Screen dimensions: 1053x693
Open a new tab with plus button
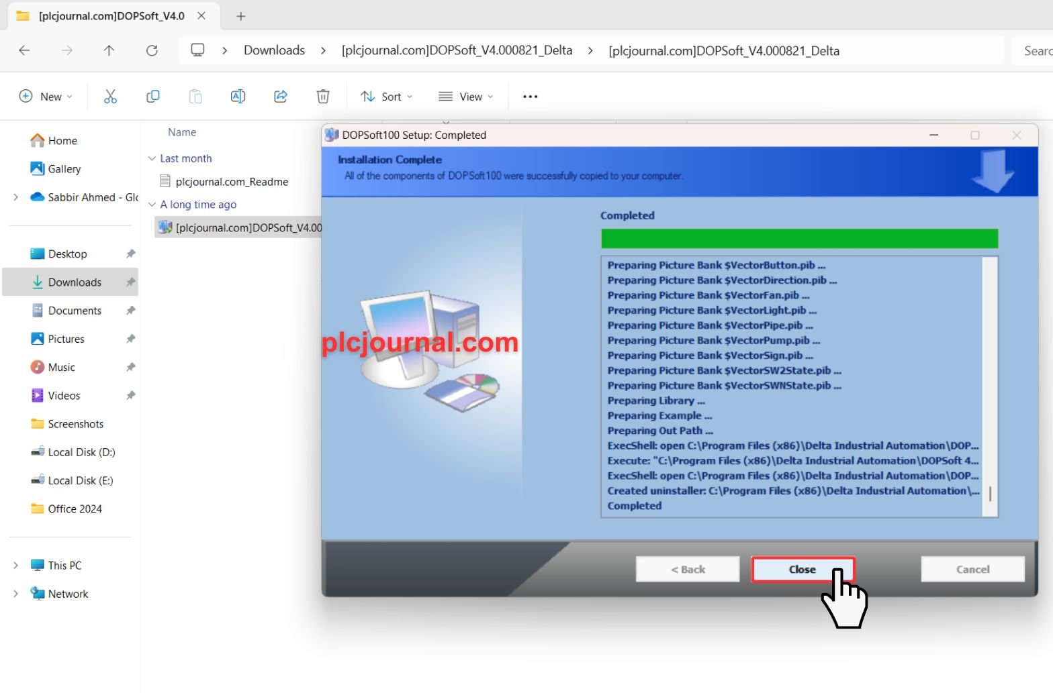pyautogui.click(x=241, y=16)
